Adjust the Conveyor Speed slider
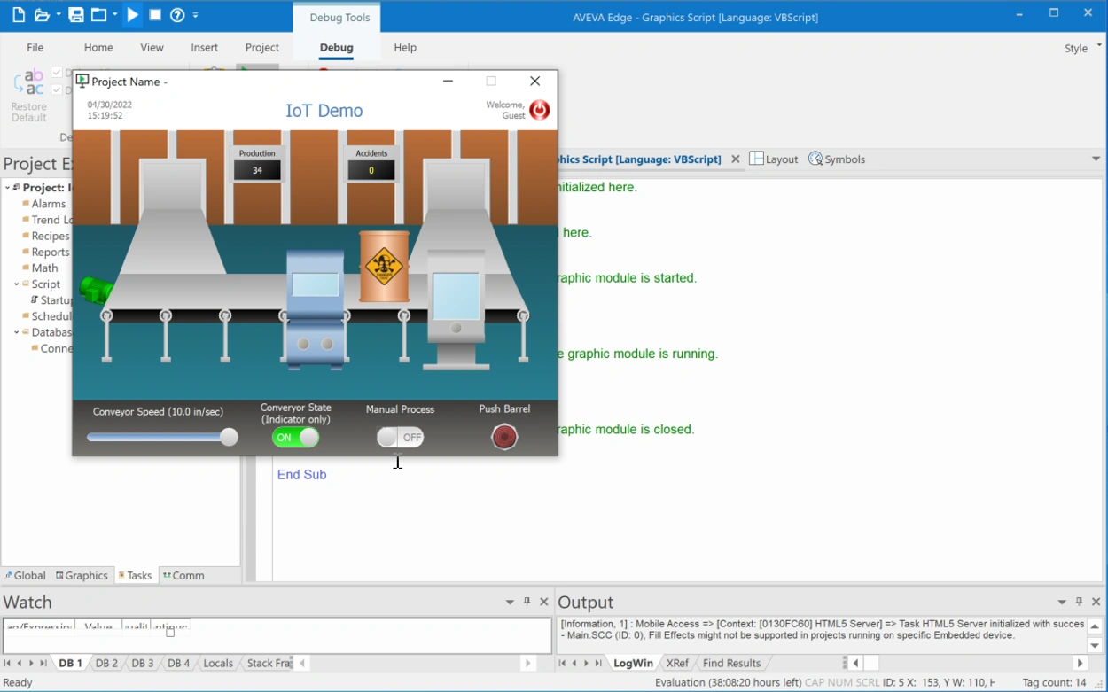1108x692 pixels. click(x=229, y=437)
